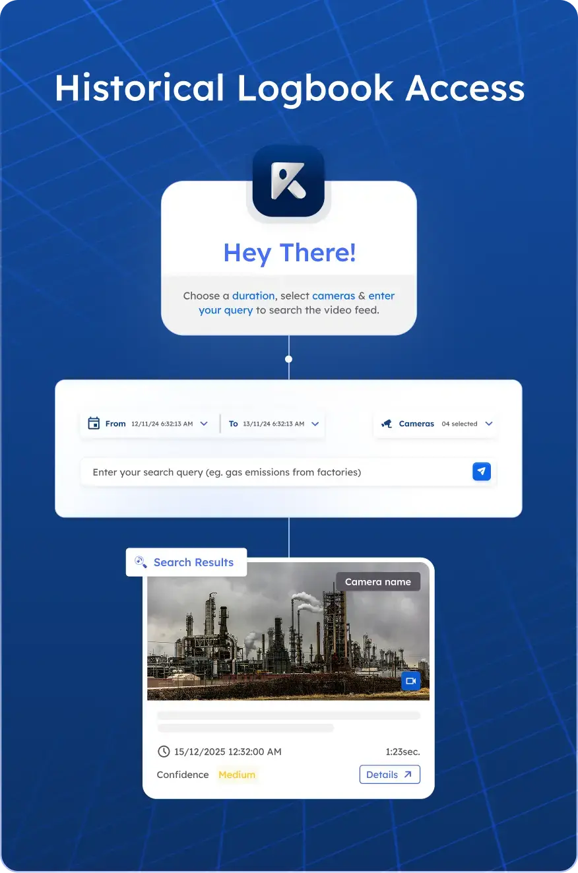This screenshot has width=578, height=873.
Task: Click the Confidence label
Action: pyautogui.click(x=183, y=775)
